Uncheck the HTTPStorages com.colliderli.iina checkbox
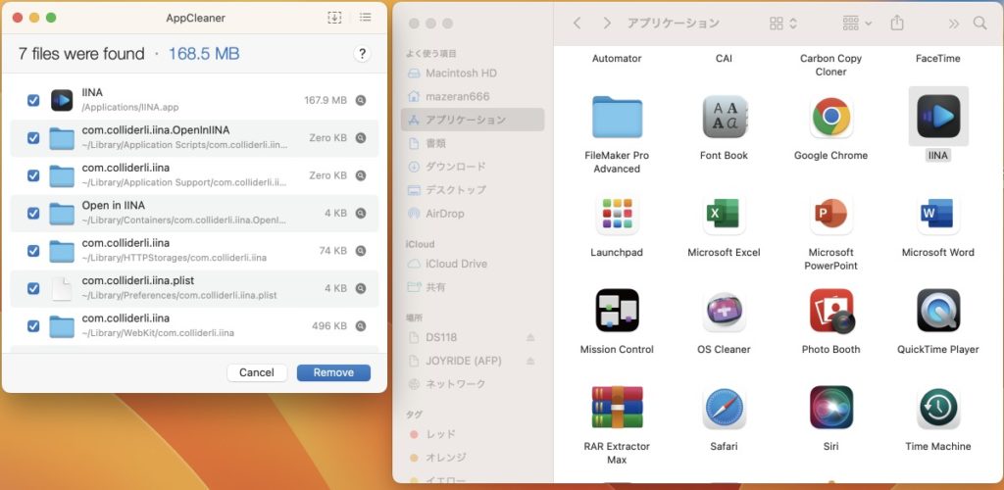The image size is (1004, 490). tap(33, 251)
